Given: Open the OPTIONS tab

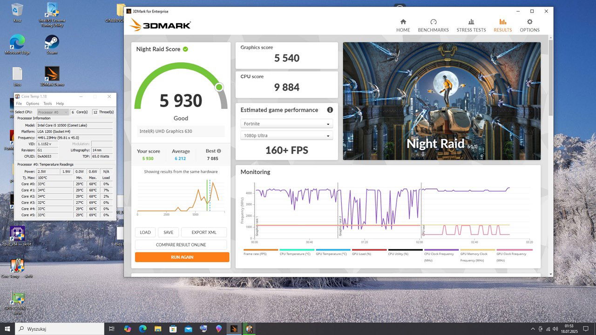Looking at the screenshot, I should point(529,26).
